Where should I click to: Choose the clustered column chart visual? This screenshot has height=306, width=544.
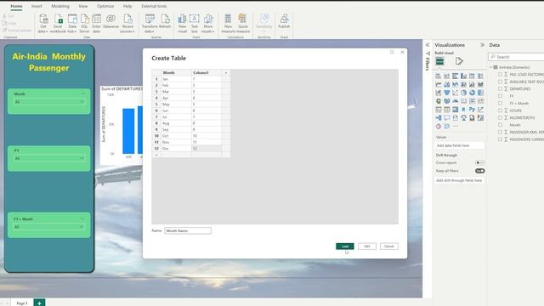coord(463,76)
